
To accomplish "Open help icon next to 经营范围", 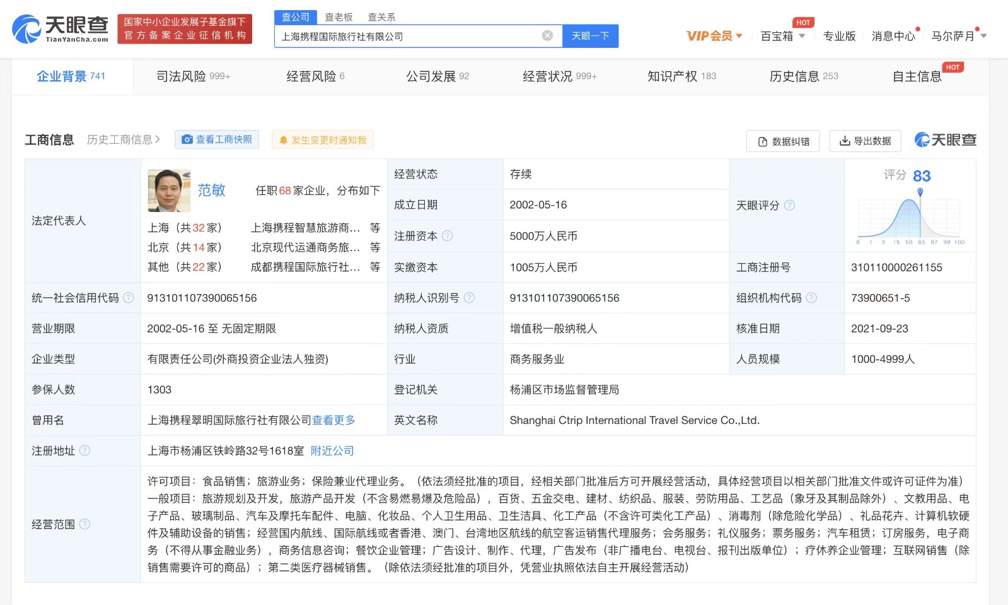I will 84,524.
